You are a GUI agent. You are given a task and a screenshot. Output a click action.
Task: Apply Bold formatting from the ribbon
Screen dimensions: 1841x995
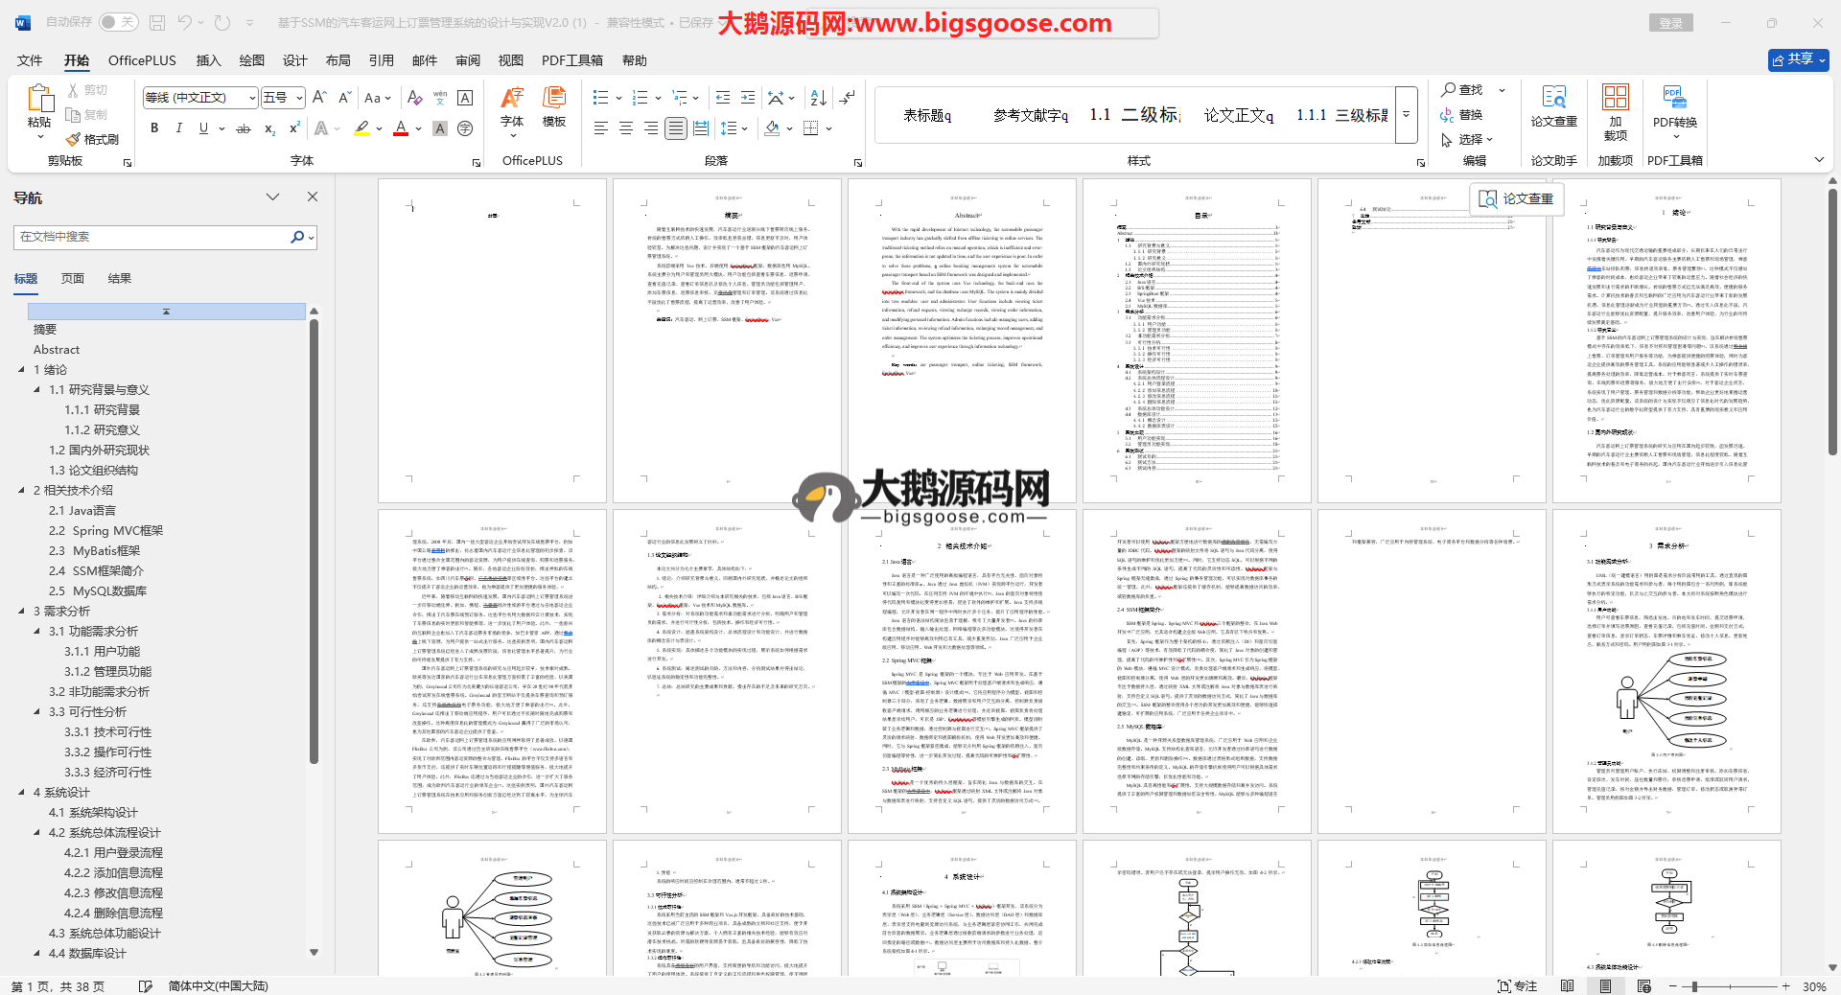point(154,128)
